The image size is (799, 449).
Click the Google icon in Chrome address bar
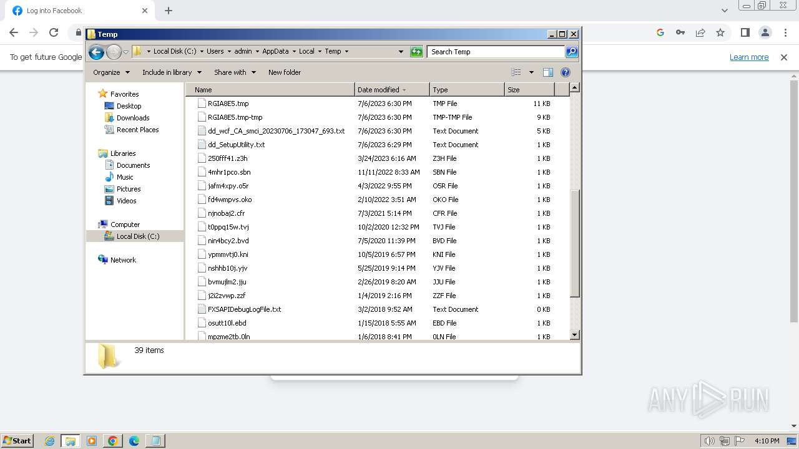click(660, 32)
